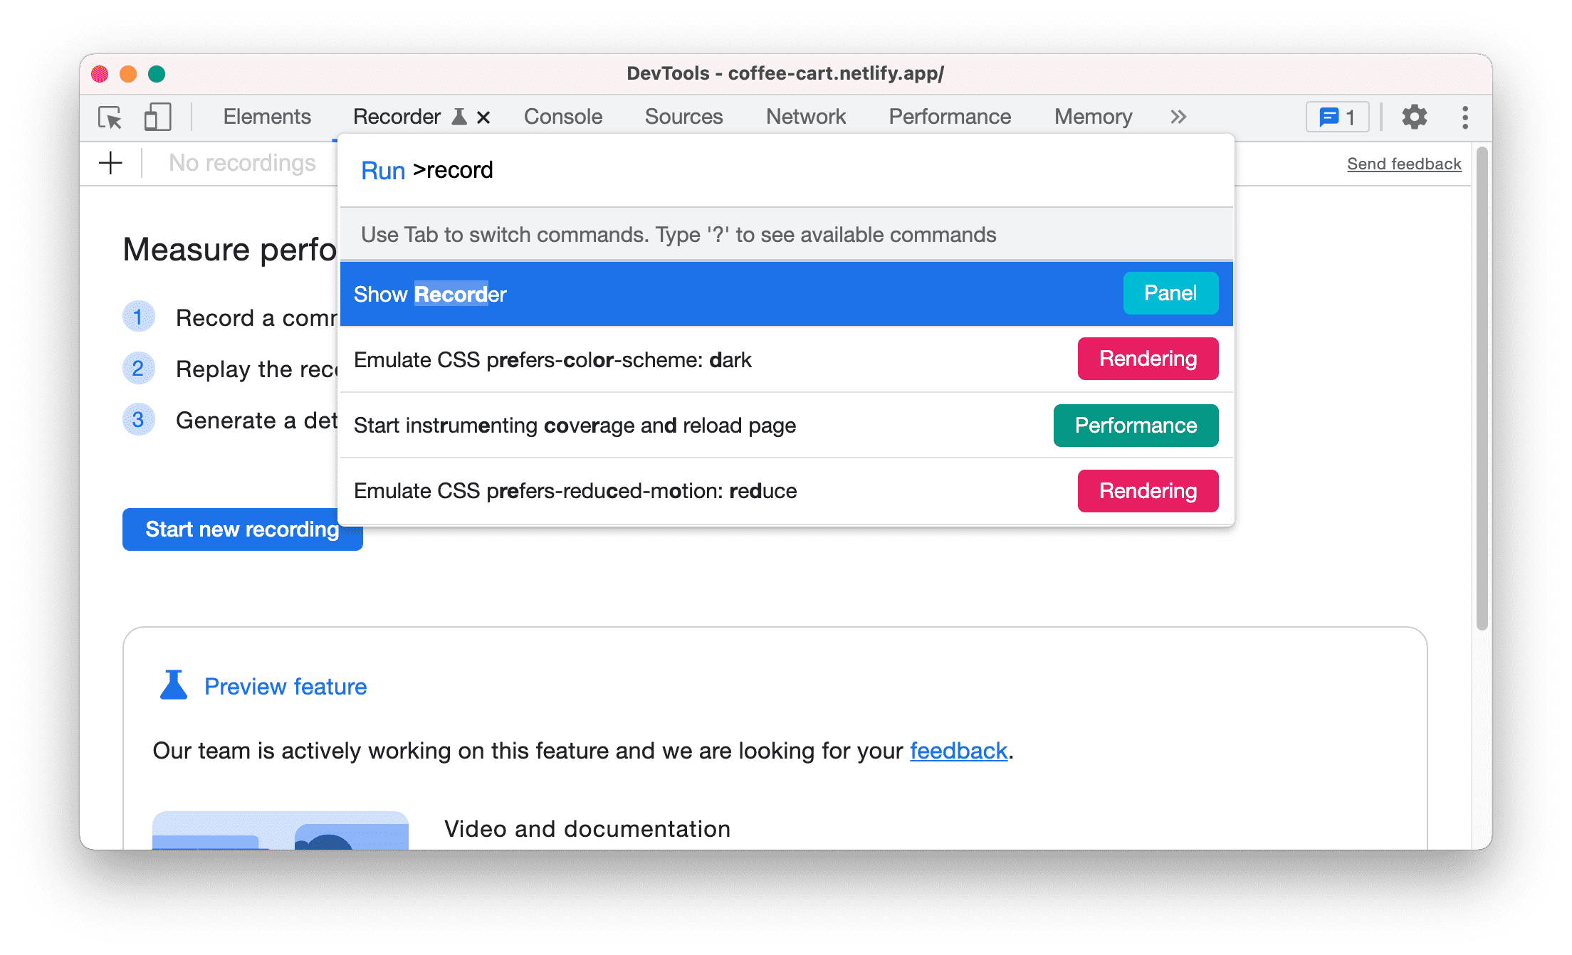Click the Performance panel tab
The image size is (1572, 955).
click(x=950, y=115)
